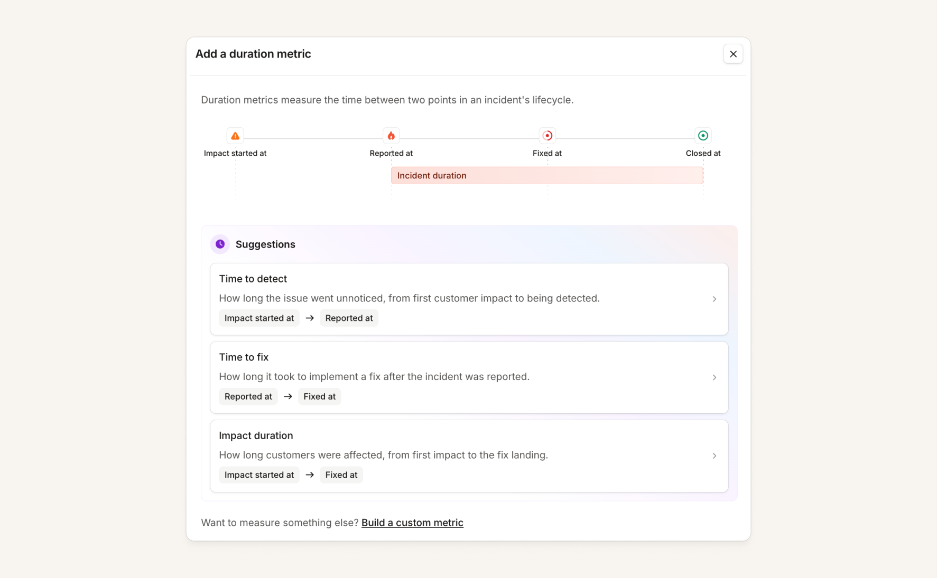937x578 pixels.
Task: Click the red Fixed at icon
Action: [548, 136]
